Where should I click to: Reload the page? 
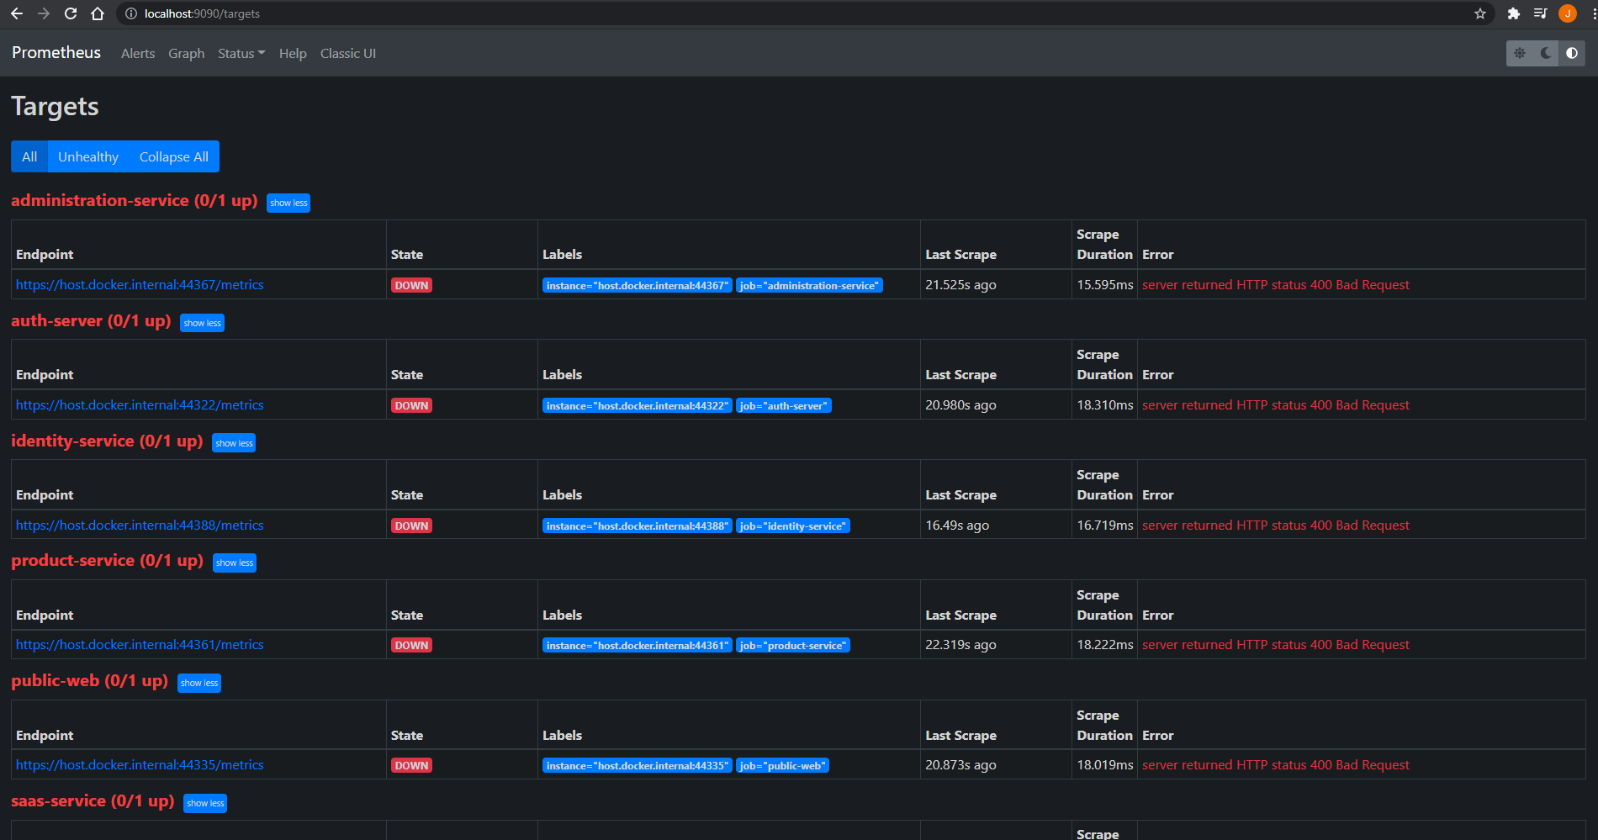(x=71, y=13)
